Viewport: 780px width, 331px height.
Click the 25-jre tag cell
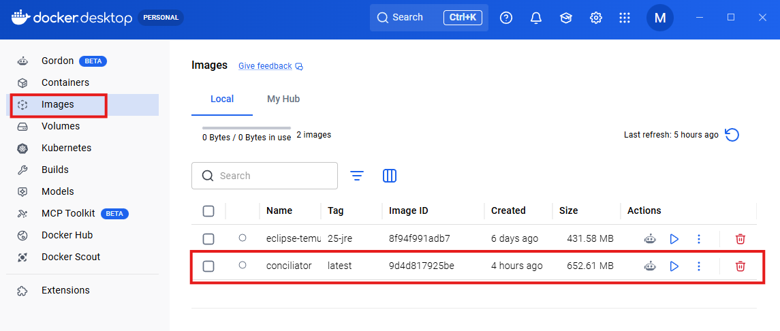[340, 238]
